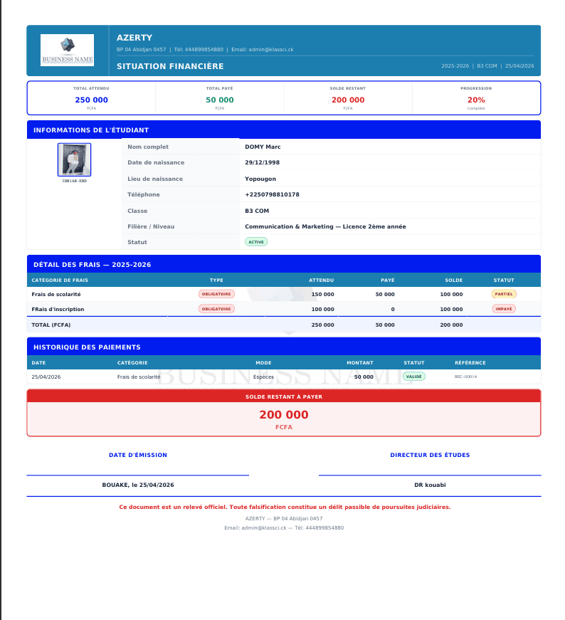Click the MONTANT column header
This screenshot has height=620, width=565.
[360, 362]
